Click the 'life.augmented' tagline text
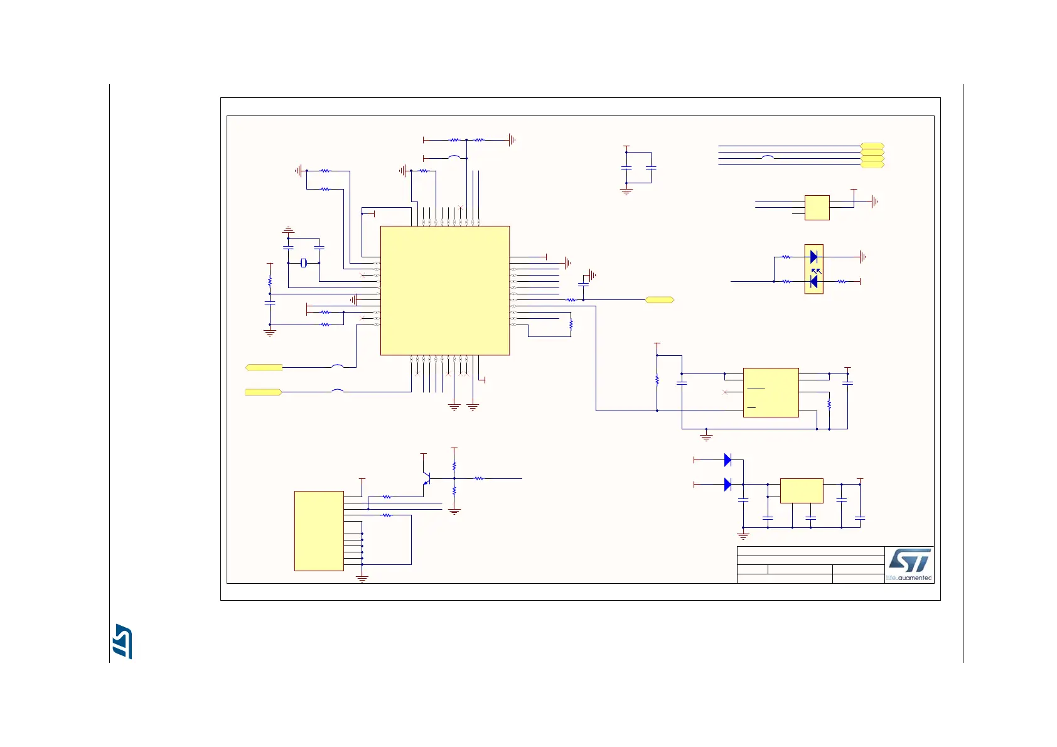The width and height of the screenshot is (1057, 747). point(909,578)
